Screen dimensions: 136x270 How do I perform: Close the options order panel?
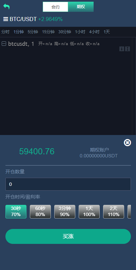pos(128,142)
